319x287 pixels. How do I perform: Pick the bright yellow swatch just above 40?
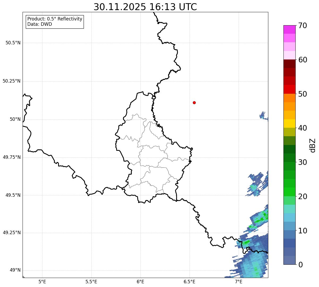tap(289, 123)
